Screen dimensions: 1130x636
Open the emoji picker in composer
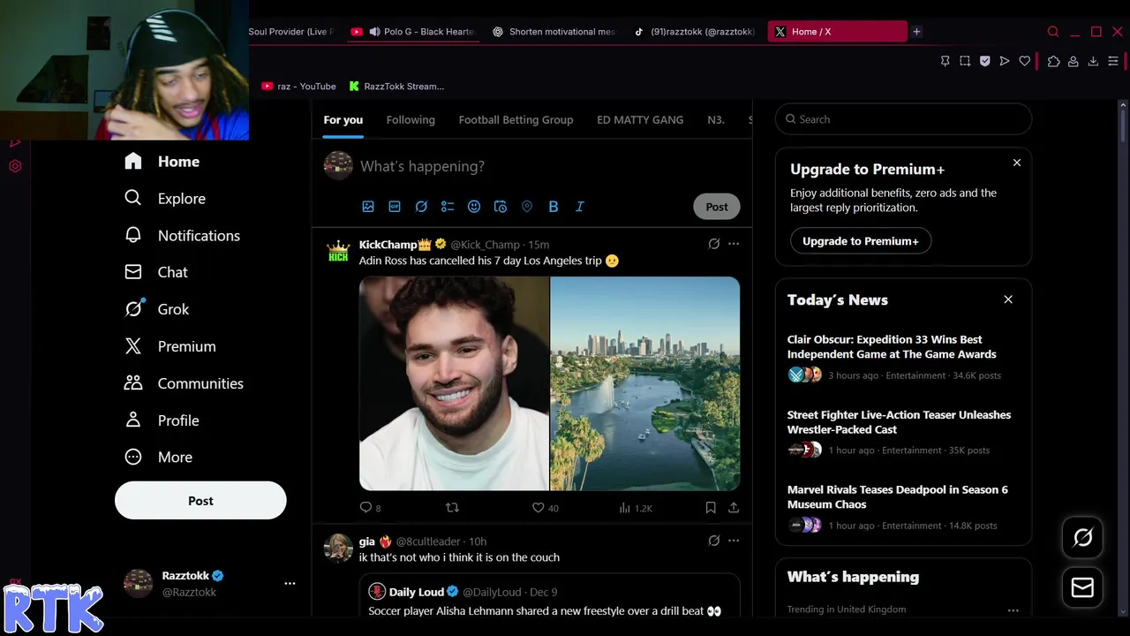pos(474,207)
